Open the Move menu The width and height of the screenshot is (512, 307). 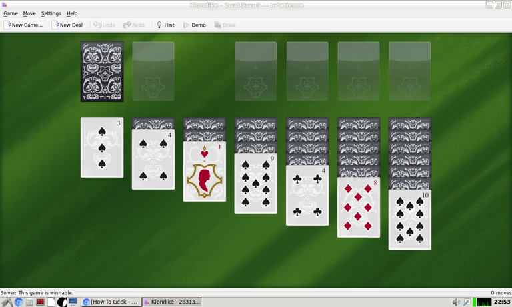[x=29, y=13]
